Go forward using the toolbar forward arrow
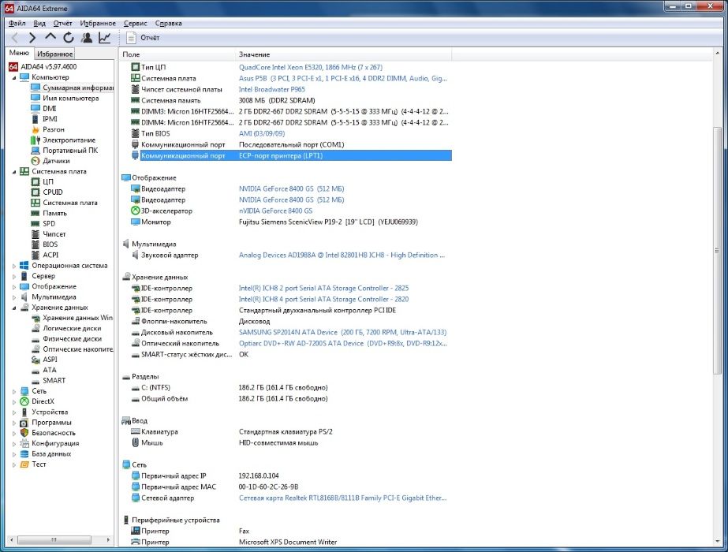728x552 pixels. pyautogui.click(x=32, y=38)
